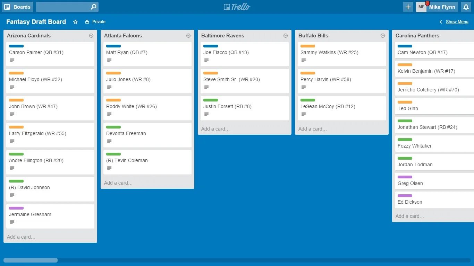Click description icon on Tevin Coleman card
The height and width of the screenshot is (266, 474).
tap(109, 168)
